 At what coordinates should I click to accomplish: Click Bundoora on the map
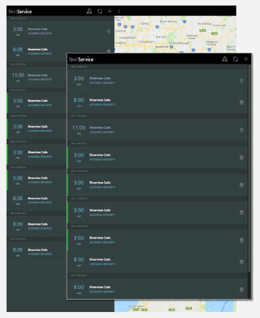[x=162, y=47]
